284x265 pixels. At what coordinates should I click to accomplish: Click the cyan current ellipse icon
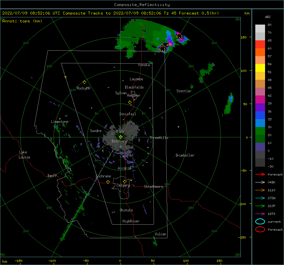pyautogui.click(x=260, y=222)
